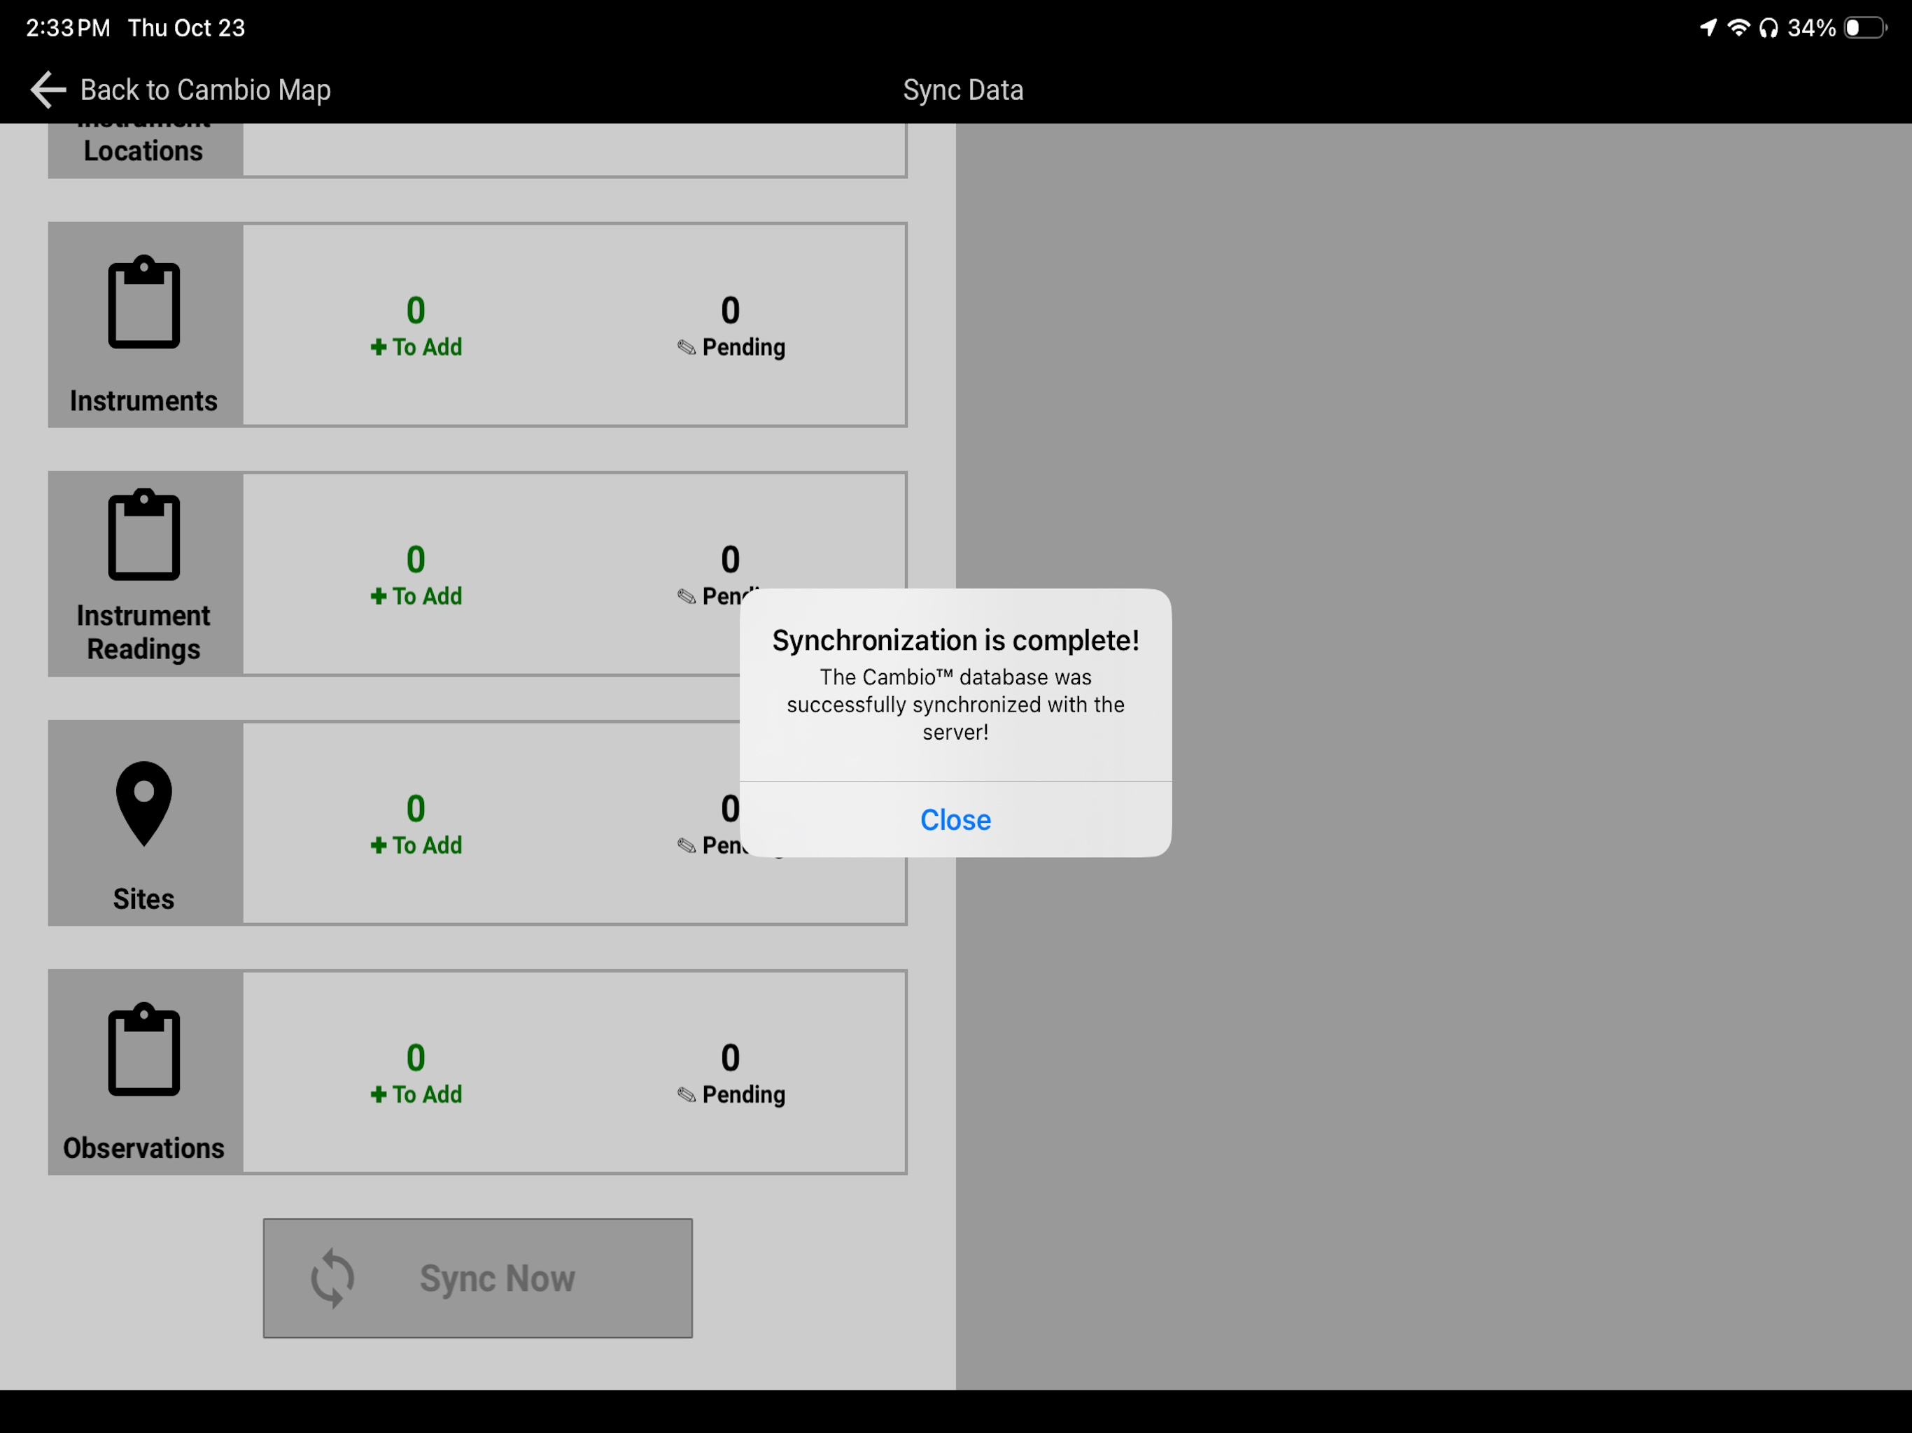Tap Pending count in Observations row
This screenshot has height=1433, width=1912.
(x=731, y=1057)
